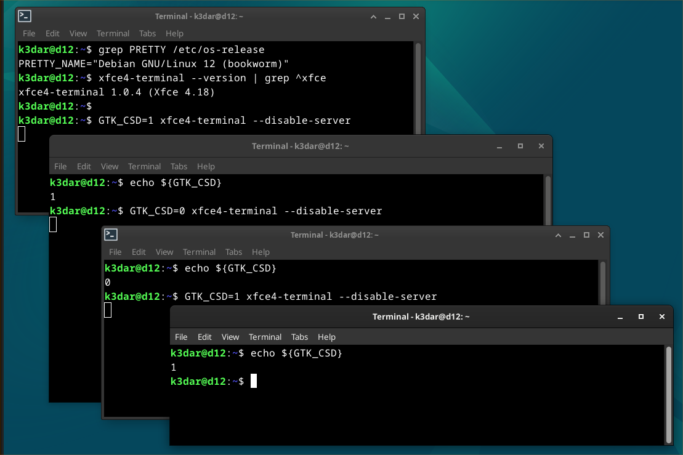683x455 pixels.
Task: Click the command 'grep PRETTY /etc/os-release'
Action: [x=181, y=50]
